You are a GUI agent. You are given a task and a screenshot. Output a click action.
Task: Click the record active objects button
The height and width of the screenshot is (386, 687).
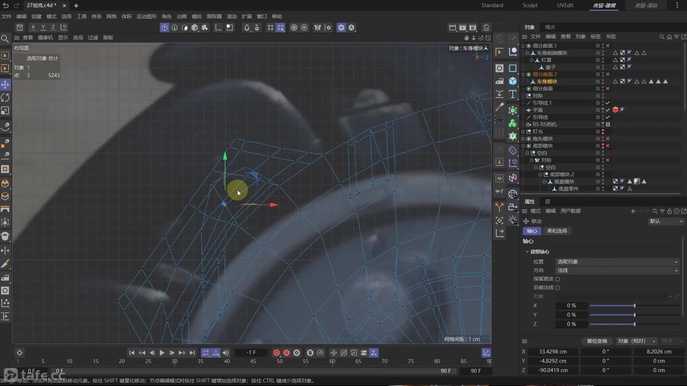(277, 353)
